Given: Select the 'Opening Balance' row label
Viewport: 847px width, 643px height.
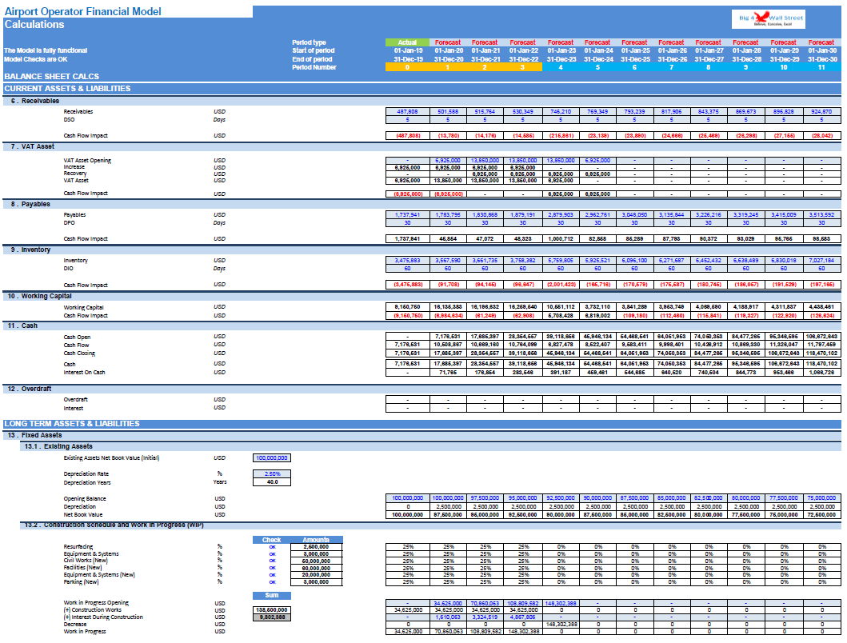Looking at the screenshot, I should [85, 499].
